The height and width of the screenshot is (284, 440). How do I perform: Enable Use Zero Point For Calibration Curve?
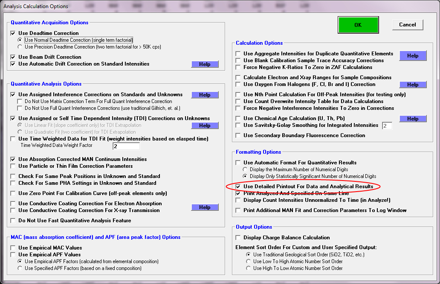point(13,193)
